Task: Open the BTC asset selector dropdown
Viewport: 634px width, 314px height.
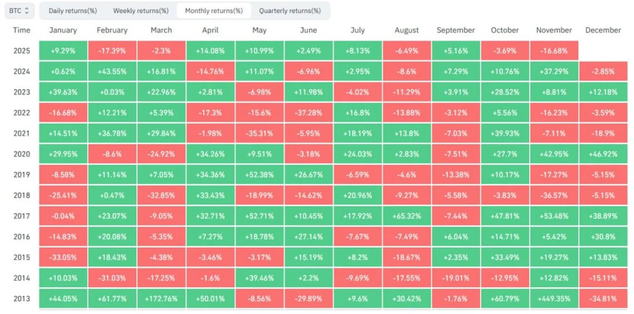Action: pyautogui.click(x=19, y=10)
